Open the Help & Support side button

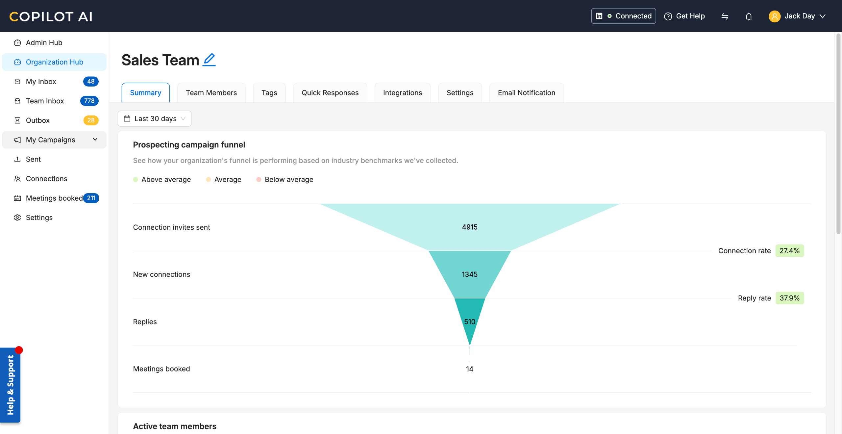[10, 385]
